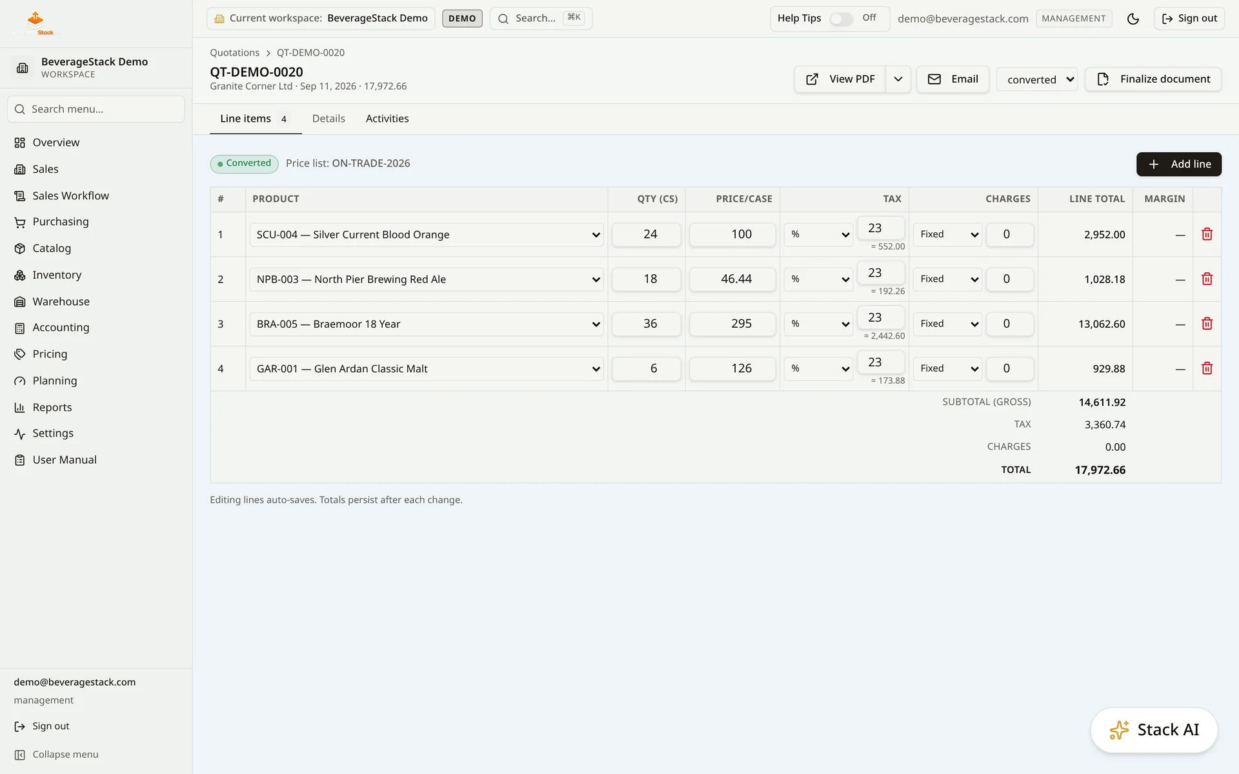Click the top-right Sign out button
1239x774 pixels.
point(1189,19)
